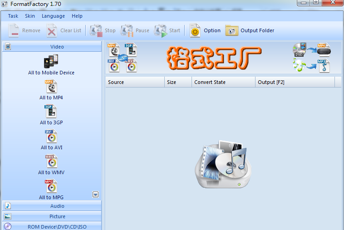Click the All to Mobile Device label
The image size is (344, 230).
coord(51,73)
